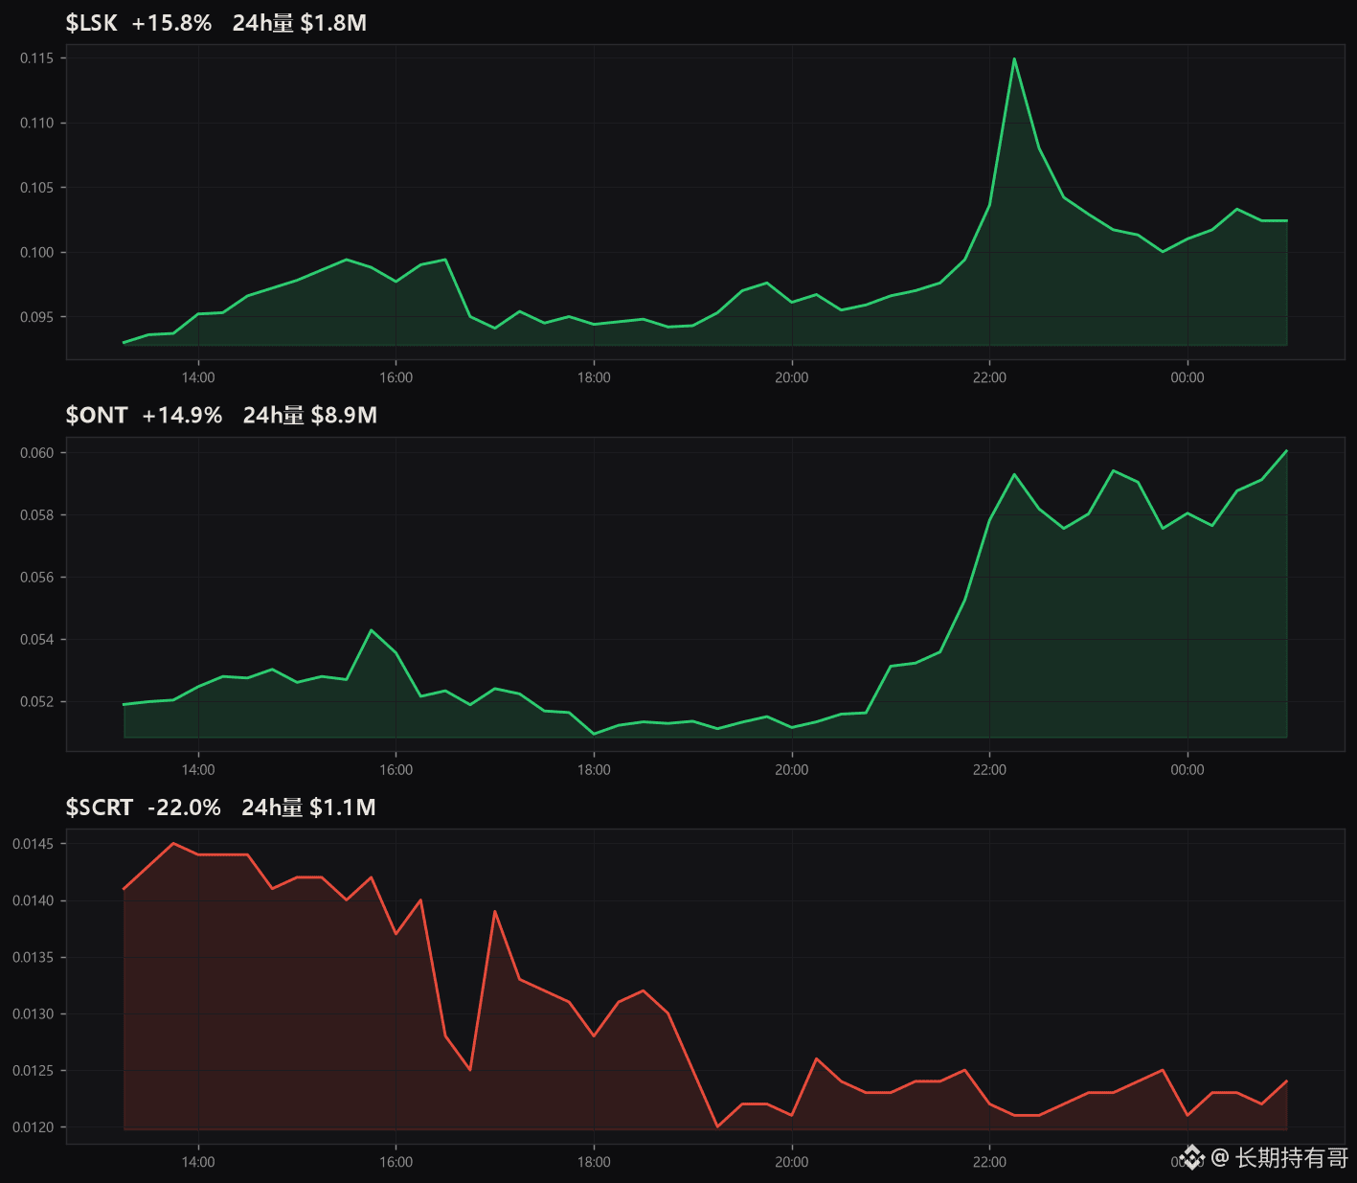The width and height of the screenshot is (1357, 1183).
Task: Click the 0.105 price axis label
Action: click(38, 188)
